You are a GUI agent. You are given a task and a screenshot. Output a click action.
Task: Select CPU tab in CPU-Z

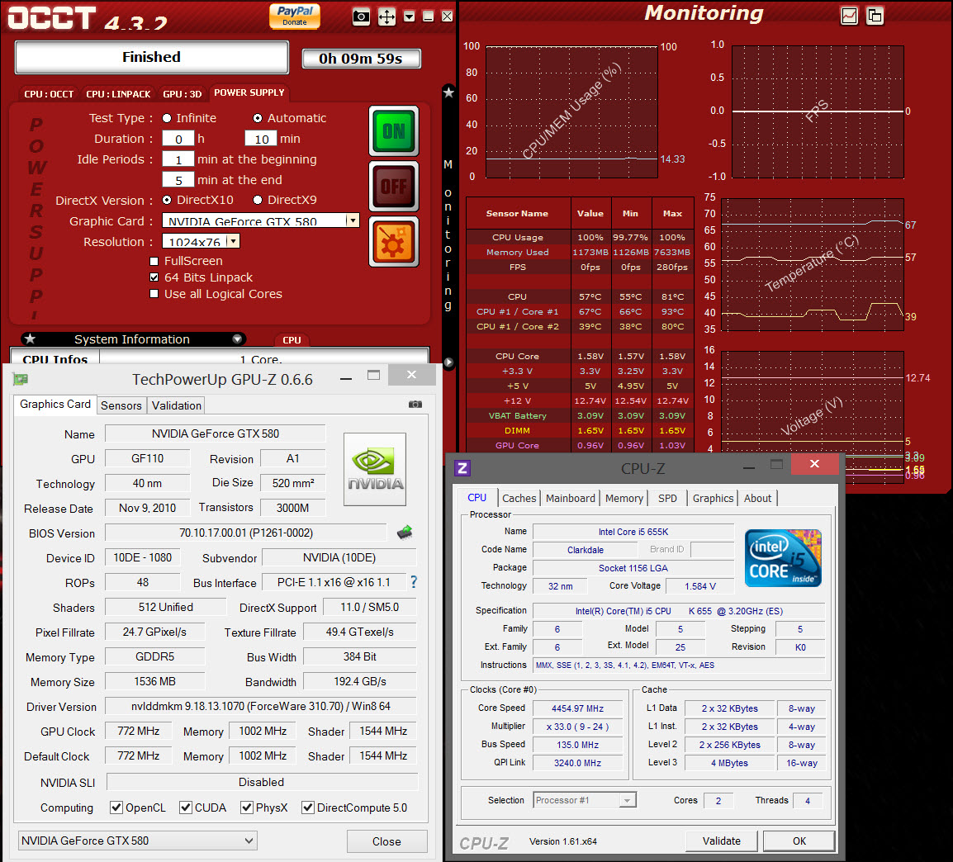pyautogui.click(x=477, y=498)
